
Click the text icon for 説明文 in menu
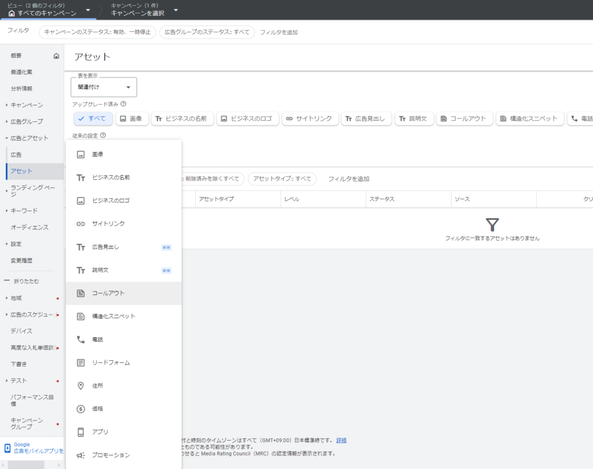tap(80, 270)
